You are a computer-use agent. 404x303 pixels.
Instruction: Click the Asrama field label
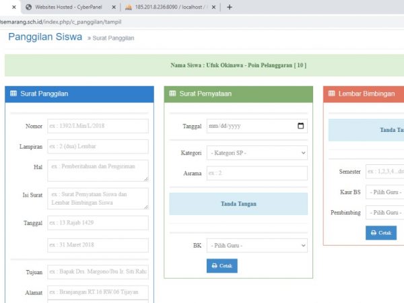193,174
